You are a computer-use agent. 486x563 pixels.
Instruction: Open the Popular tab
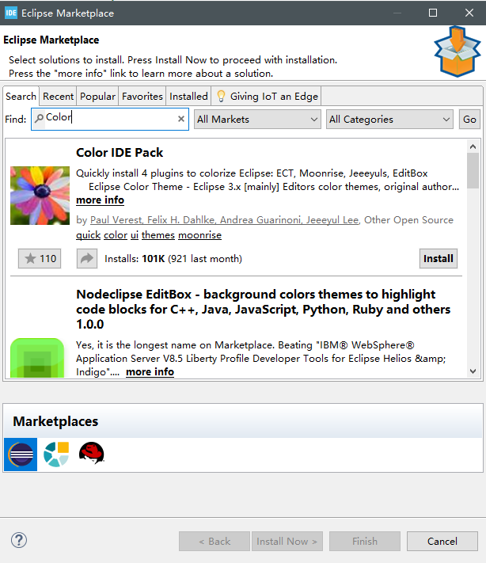coord(97,97)
